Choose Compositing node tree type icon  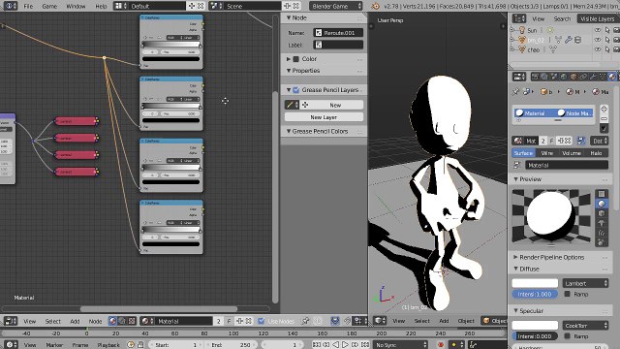122,321
